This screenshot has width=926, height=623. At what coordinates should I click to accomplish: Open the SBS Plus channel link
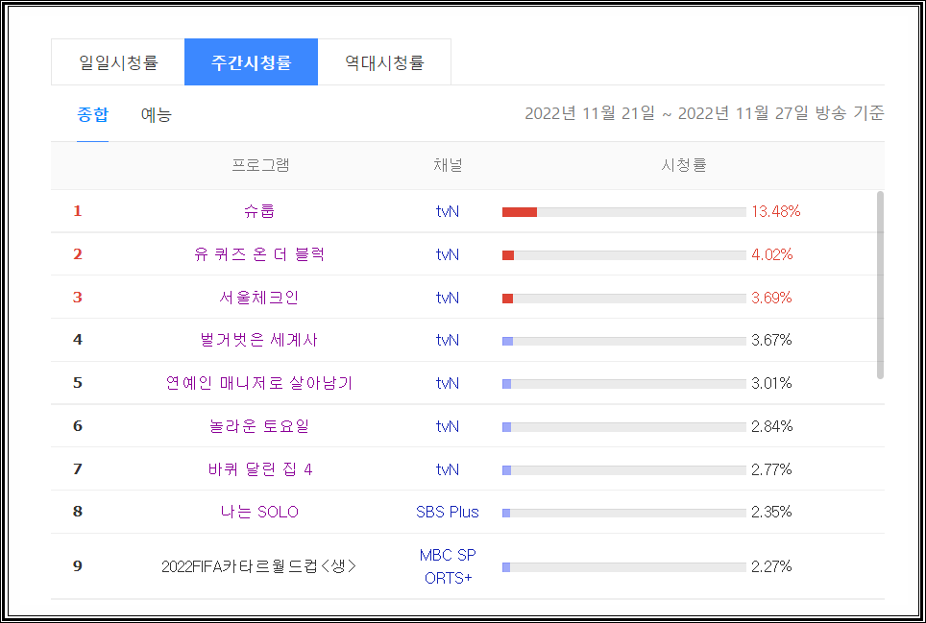pos(447,512)
